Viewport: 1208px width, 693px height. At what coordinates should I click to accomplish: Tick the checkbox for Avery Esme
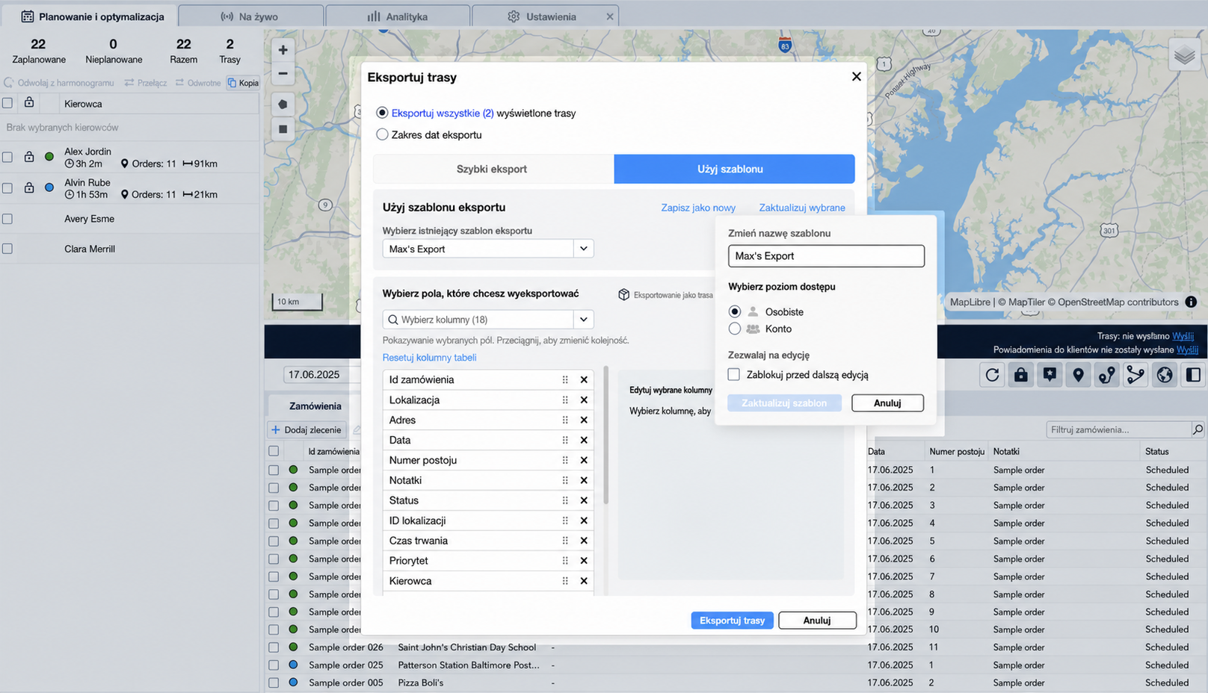tap(7, 219)
